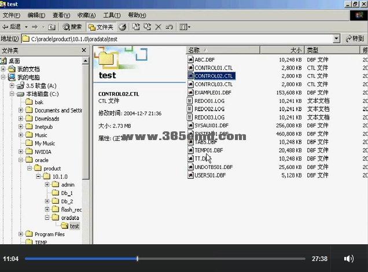Expand the Downloads folder node
The image size is (368, 272).
click(21, 119)
